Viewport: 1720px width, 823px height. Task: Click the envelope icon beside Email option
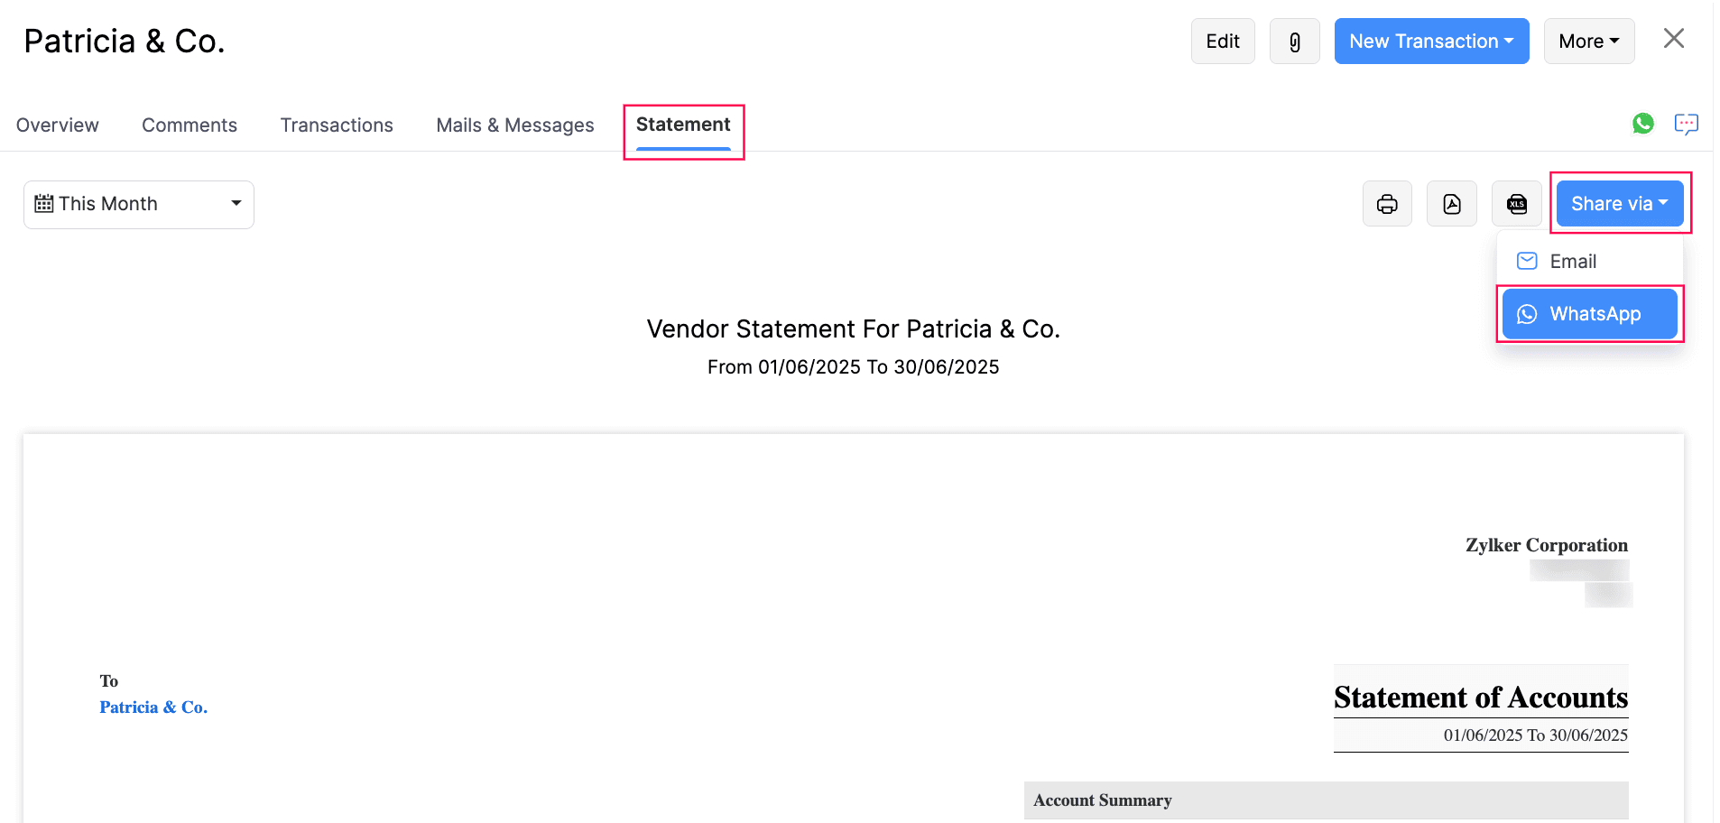click(1526, 261)
